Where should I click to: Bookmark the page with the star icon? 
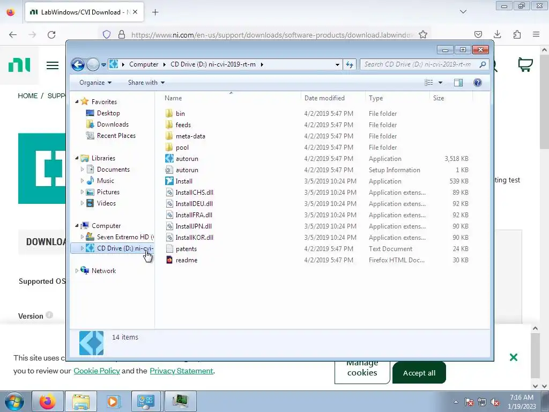coord(423,35)
